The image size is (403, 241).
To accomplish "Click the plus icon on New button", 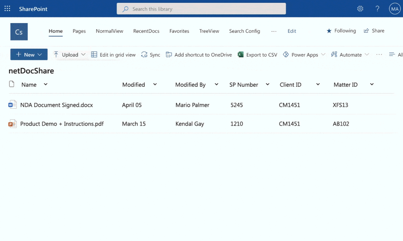I will click(x=18, y=54).
